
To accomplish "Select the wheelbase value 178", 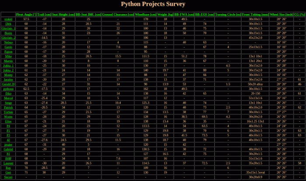I will 146,19.
